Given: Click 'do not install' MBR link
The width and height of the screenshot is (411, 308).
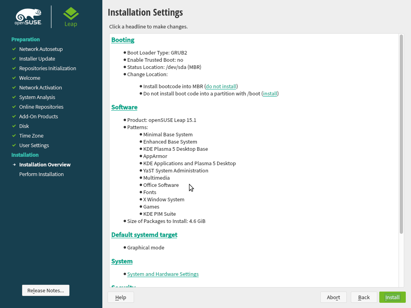Looking at the screenshot, I should (221, 86).
